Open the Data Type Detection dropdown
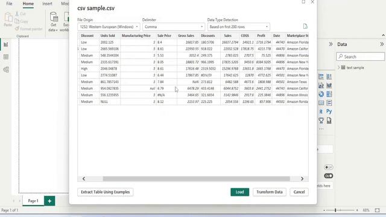The image size is (386, 217). pyautogui.click(x=239, y=27)
